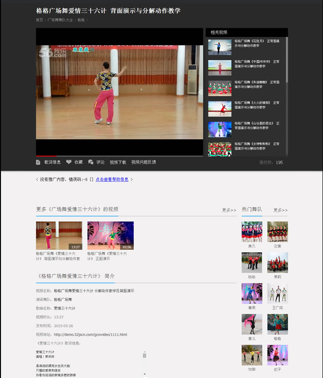This screenshot has height=378, width=323.
Task: Open the 春英 dance team thumbnail
Action: click(252, 294)
